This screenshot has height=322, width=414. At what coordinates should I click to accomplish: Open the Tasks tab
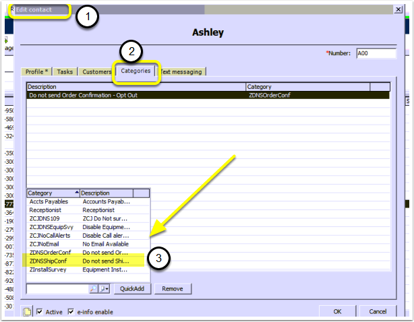click(x=65, y=71)
